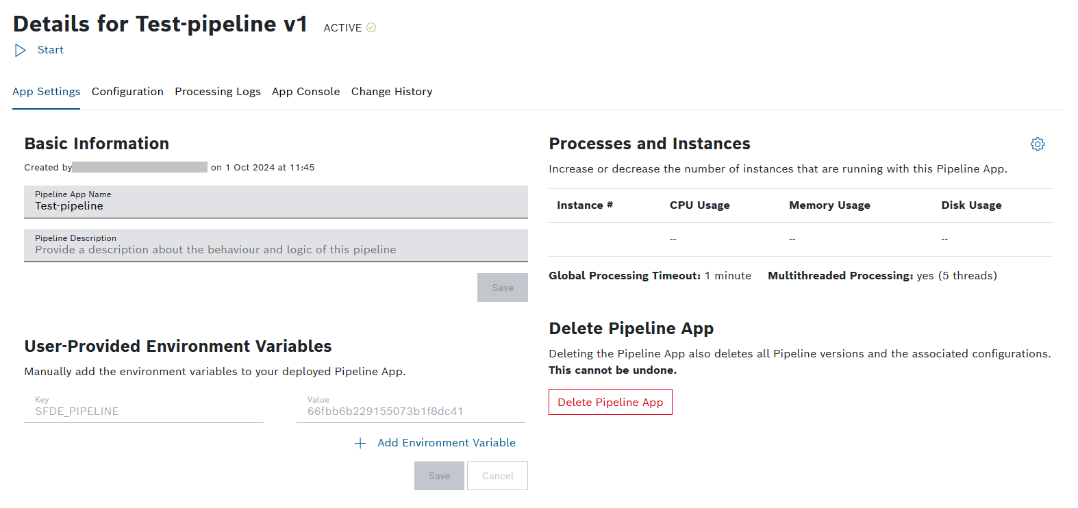This screenshot has width=1078, height=508.
Task: Click the green ACTIVE status checkmark icon
Action: pyautogui.click(x=371, y=27)
